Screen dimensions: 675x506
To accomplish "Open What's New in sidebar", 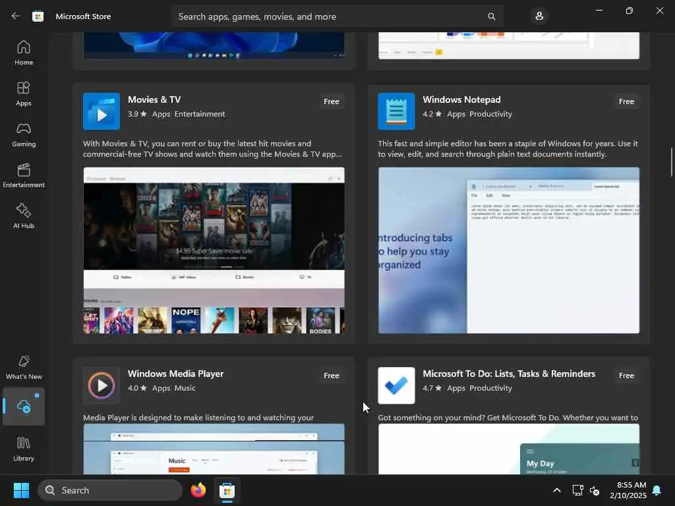I will tap(24, 368).
